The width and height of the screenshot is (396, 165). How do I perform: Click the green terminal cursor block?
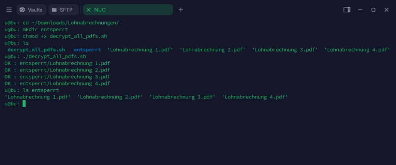tap(24, 103)
